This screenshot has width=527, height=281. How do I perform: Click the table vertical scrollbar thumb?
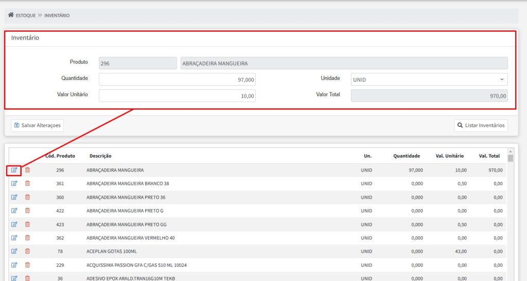[x=511, y=158]
